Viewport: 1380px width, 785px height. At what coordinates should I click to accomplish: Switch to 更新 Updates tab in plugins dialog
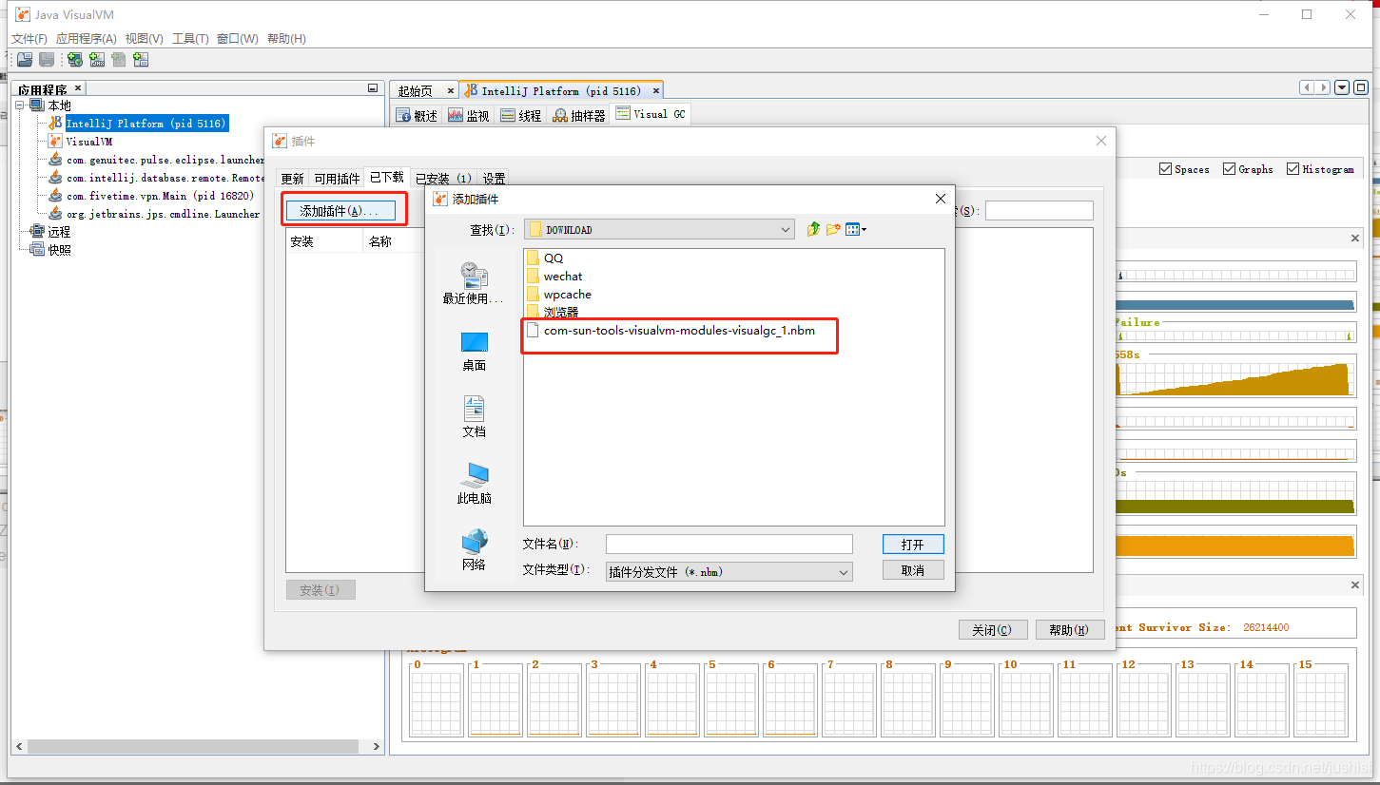[293, 179]
